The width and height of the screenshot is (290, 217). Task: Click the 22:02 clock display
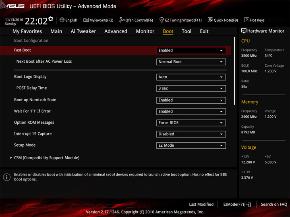tap(36, 21)
